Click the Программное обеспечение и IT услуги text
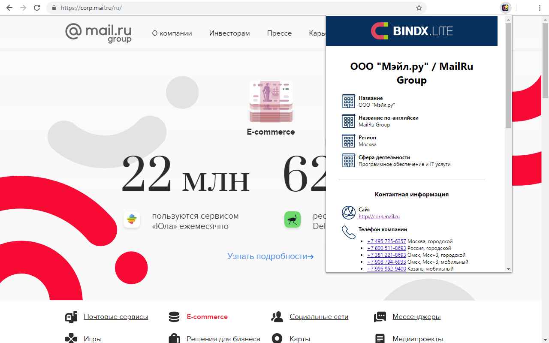The height and width of the screenshot is (343, 549). 404,164
